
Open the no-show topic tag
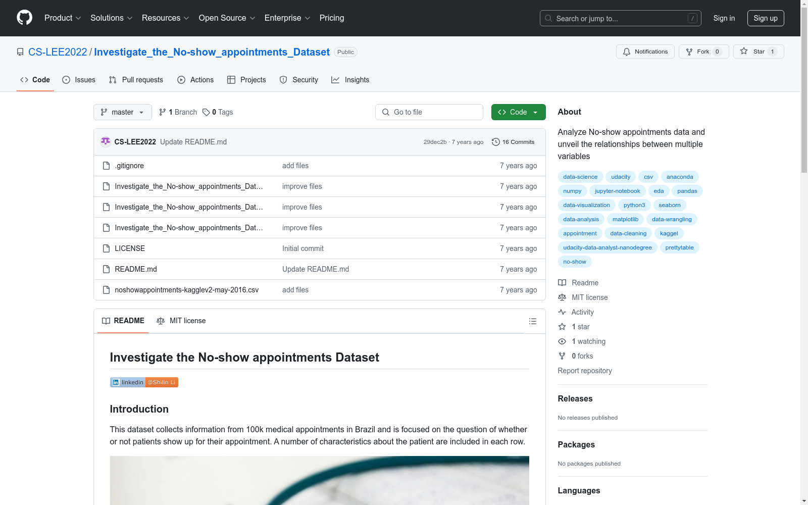coord(575,262)
